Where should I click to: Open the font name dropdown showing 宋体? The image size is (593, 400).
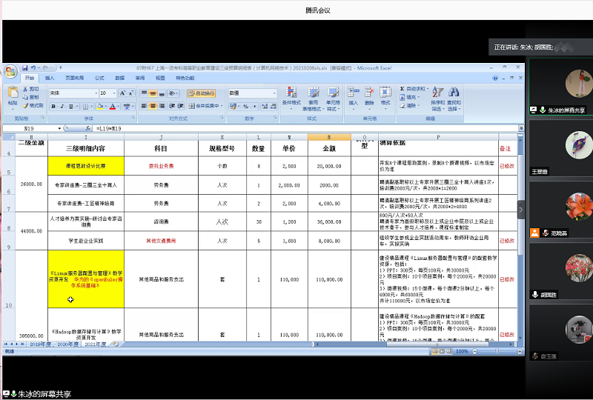tap(95, 93)
